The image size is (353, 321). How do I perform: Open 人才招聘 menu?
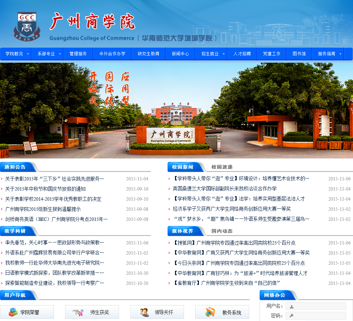[x=242, y=54]
